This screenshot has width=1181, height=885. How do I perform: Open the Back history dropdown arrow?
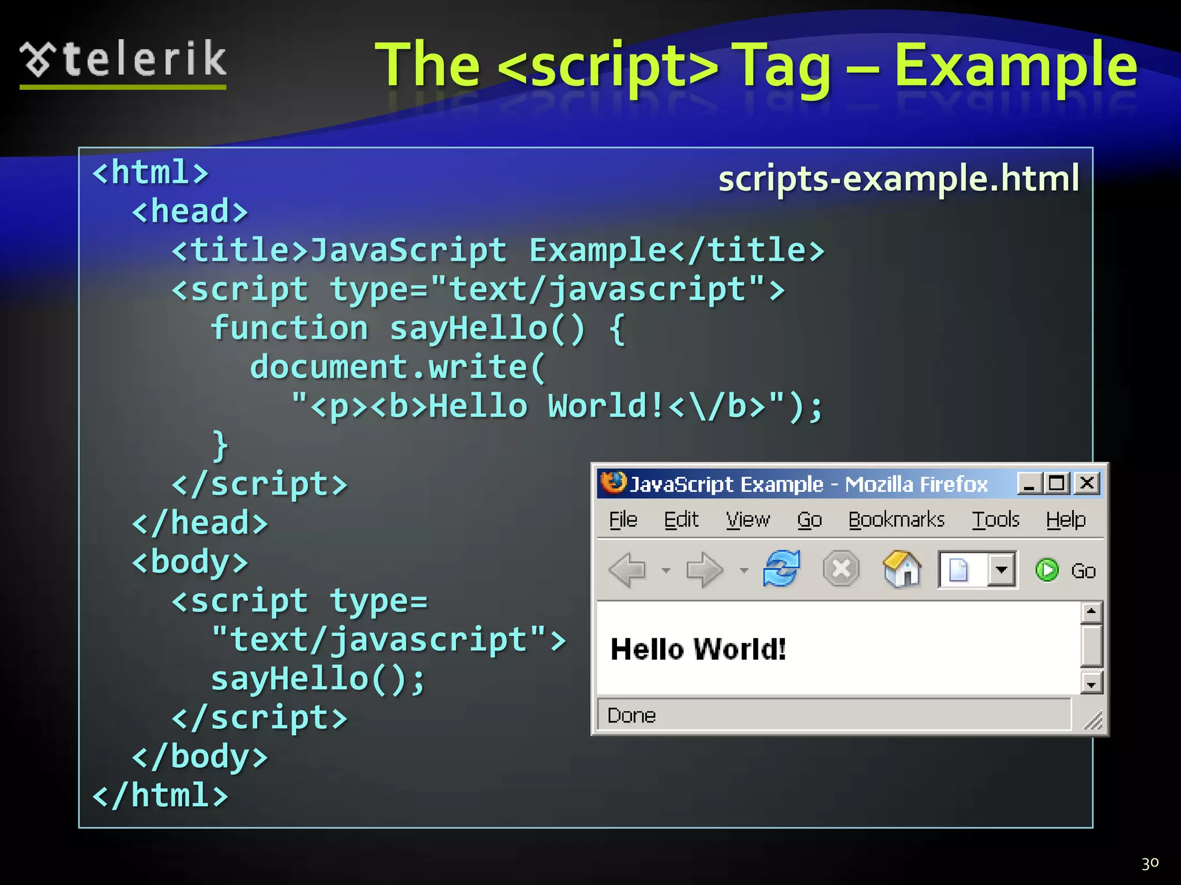click(x=666, y=570)
